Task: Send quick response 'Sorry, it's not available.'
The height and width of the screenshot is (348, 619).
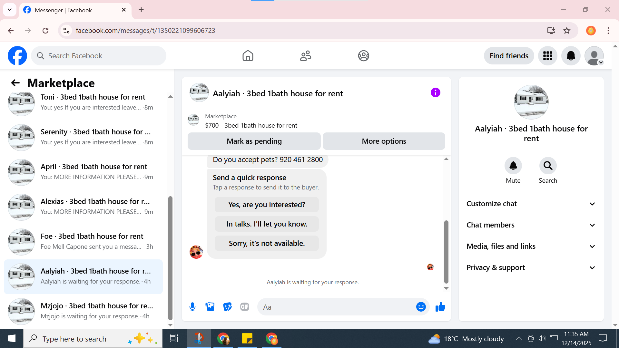Action: pyautogui.click(x=267, y=243)
